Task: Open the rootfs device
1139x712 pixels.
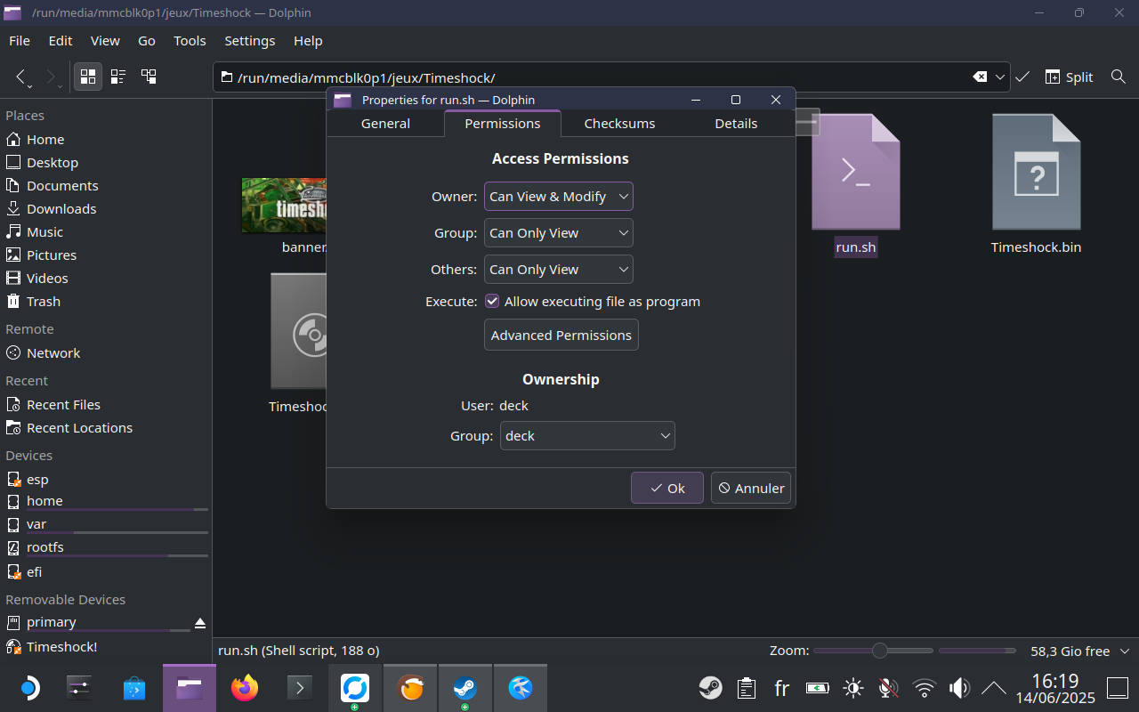Action: pyautogui.click(x=45, y=547)
